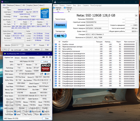
Task: Click the Tools button in CPU-Z
Action: point(26,49)
